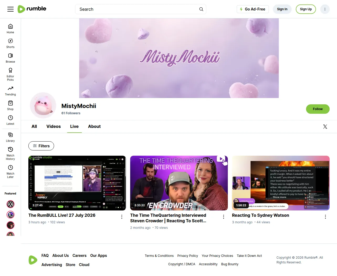Click the Sign In button
This screenshot has width=337, height=276.
point(282,9)
